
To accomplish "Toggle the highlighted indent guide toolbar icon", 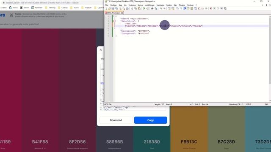I will pyautogui.click(x=185, y=8).
